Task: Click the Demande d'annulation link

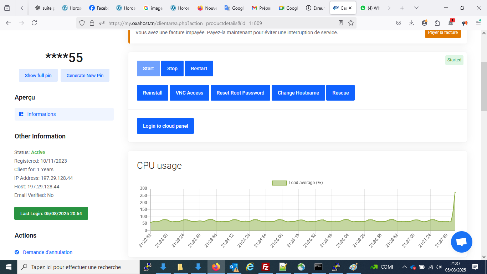Action: click(47, 252)
